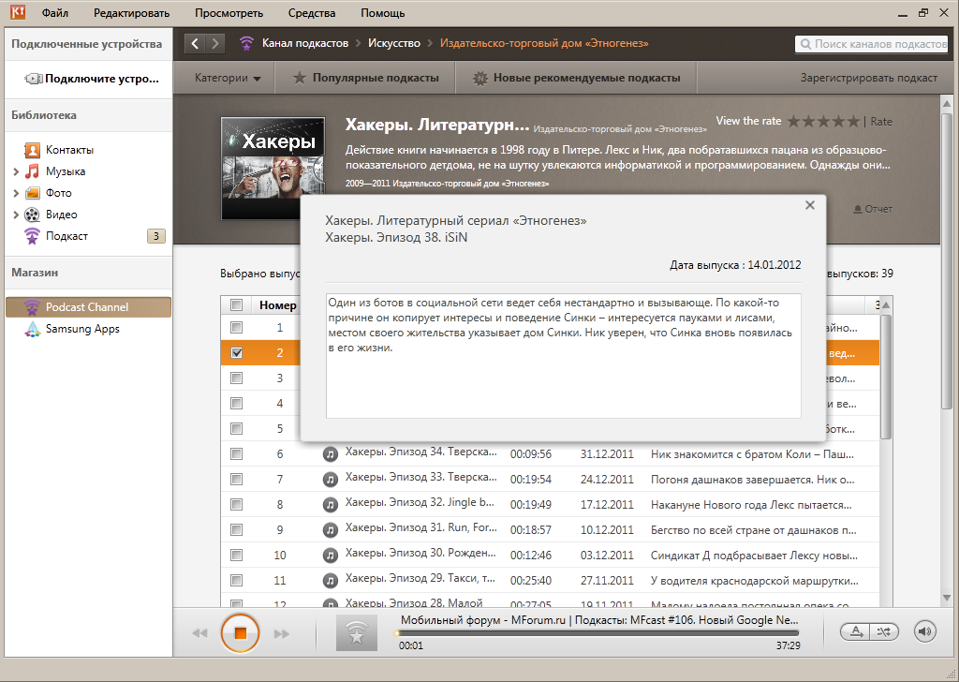Screen dimensions: 959x682
Task: Click the Podcast Channel store icon
Action: point(32,307)
